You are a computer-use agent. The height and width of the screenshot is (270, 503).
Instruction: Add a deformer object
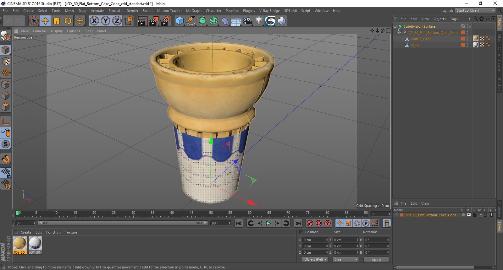(x=225, y=21)
